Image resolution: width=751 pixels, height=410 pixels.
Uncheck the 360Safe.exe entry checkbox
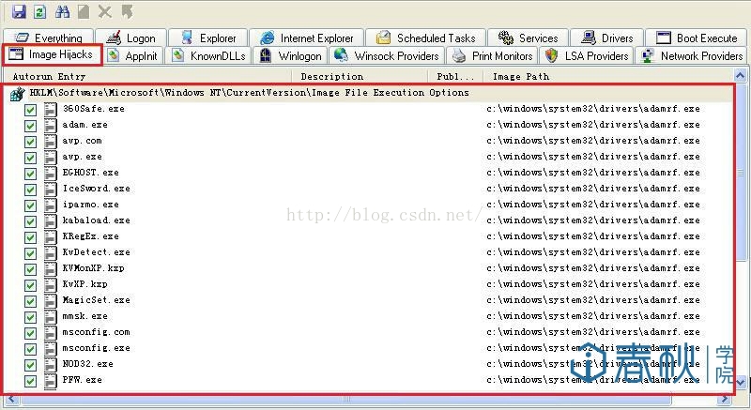pyautogui.click(x=31, y=110)
